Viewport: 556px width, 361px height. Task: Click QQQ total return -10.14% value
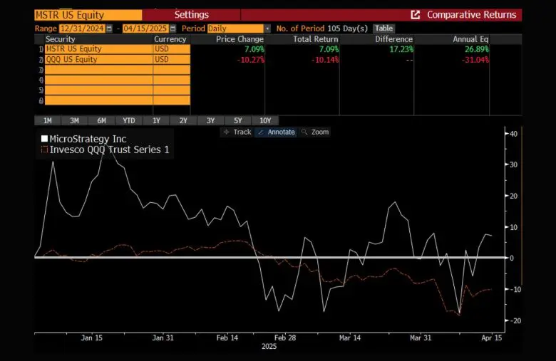tap(325, 60)
